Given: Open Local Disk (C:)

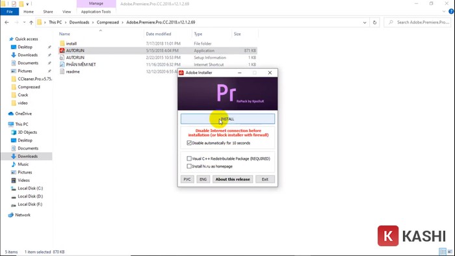Looking at the screenshot, I should [x=30, y=188].
